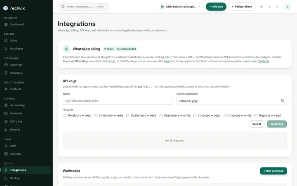Click the Reports bar chart icon

[x=6, y=130]
